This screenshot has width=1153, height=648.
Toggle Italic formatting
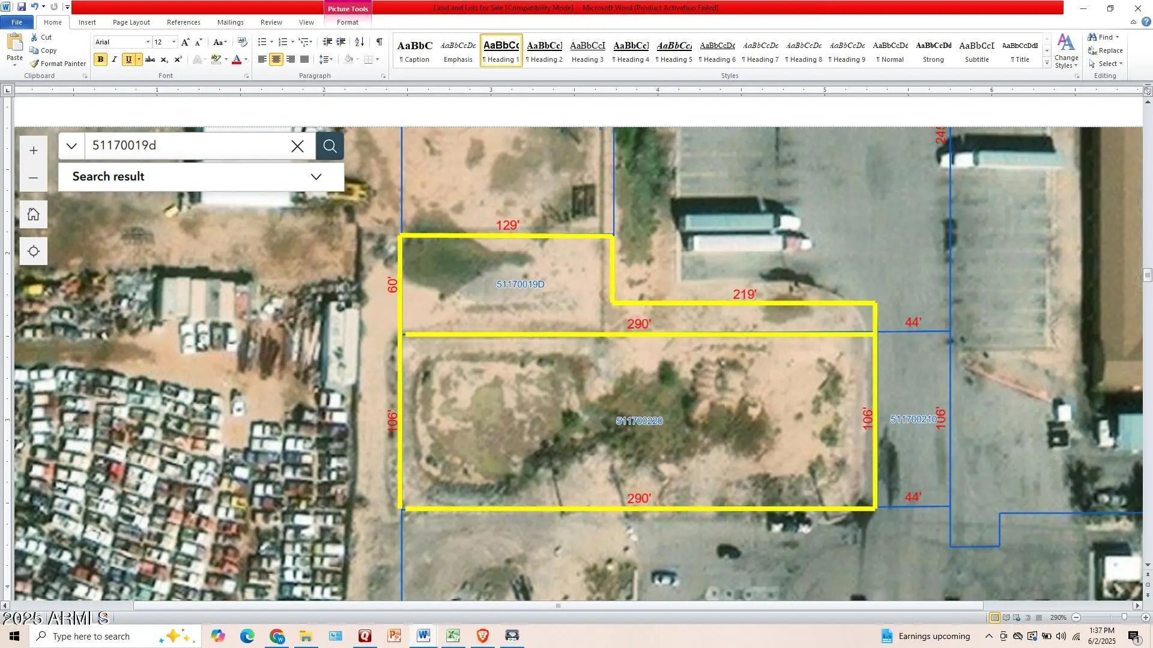pos(114,59)
